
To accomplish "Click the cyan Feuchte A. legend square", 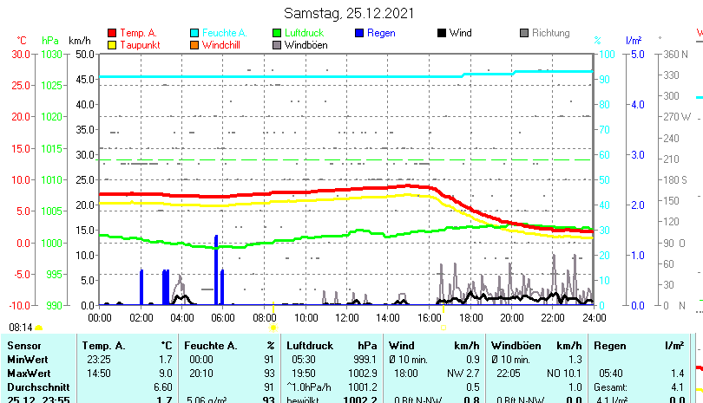I will tap(194, 34).
